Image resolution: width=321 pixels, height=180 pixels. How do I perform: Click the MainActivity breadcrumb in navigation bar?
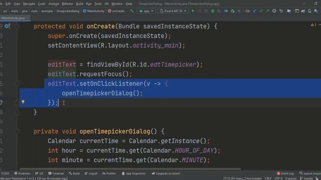[94, 11]
